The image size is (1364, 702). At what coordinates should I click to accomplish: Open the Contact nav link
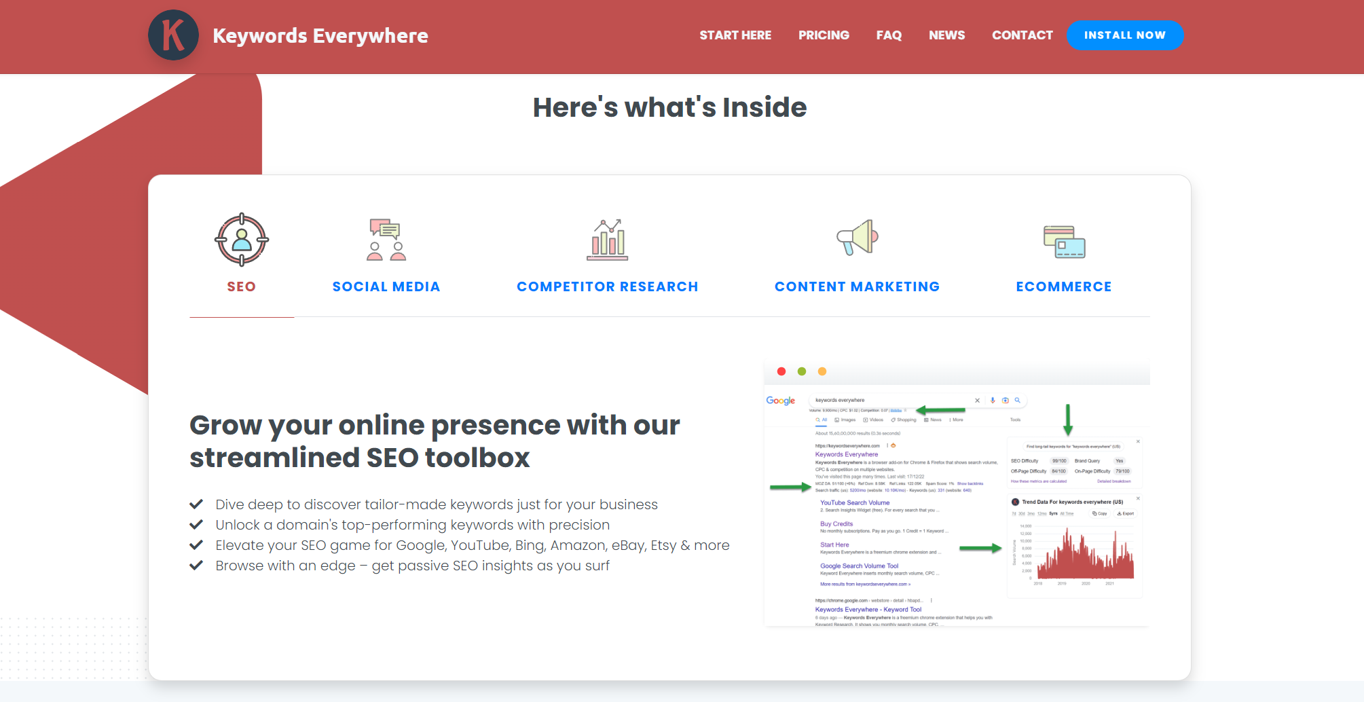click(1022, 35)
